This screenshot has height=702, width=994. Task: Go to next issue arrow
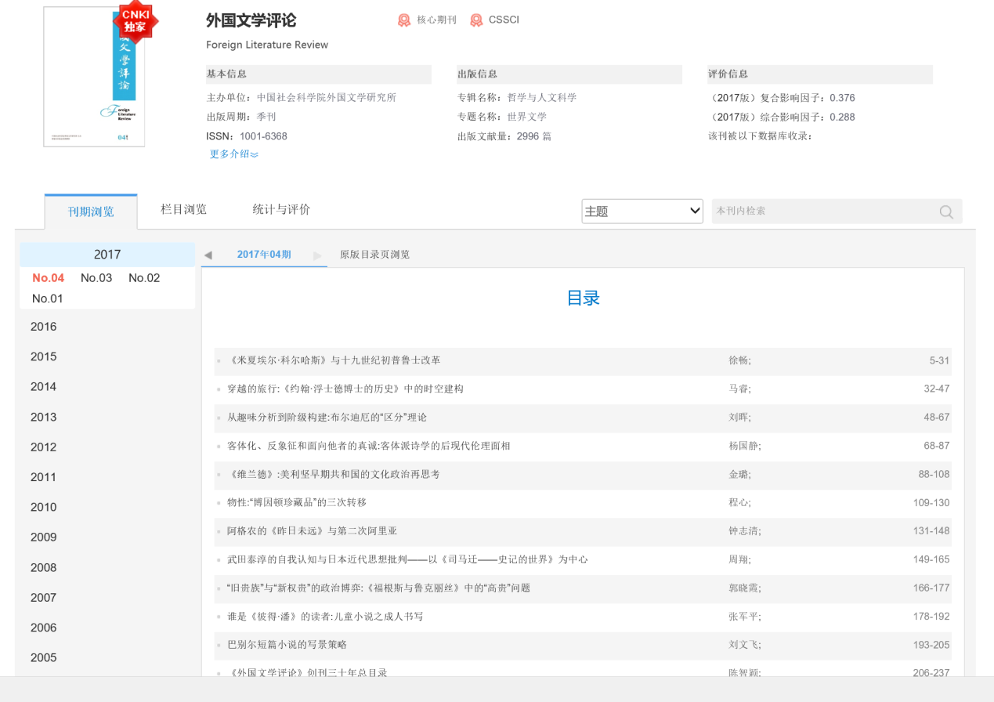pos(317,255)
